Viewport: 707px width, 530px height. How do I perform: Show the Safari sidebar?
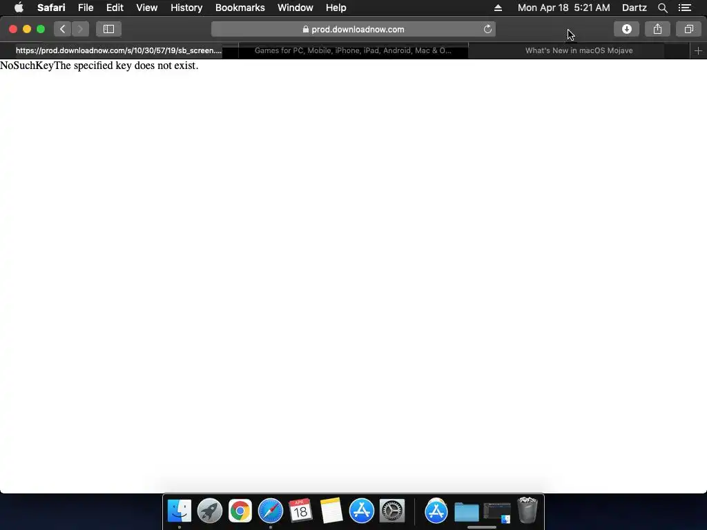tap(108, 29)
